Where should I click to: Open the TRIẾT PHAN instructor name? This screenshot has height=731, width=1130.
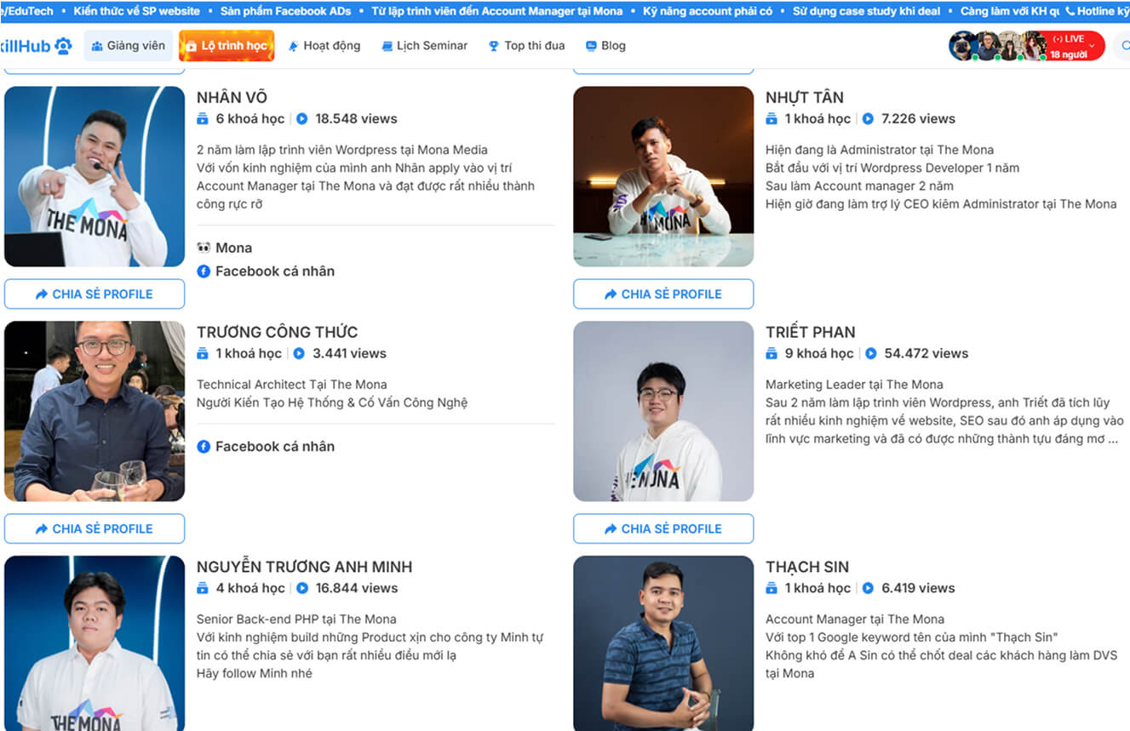[x=811, y=333]
